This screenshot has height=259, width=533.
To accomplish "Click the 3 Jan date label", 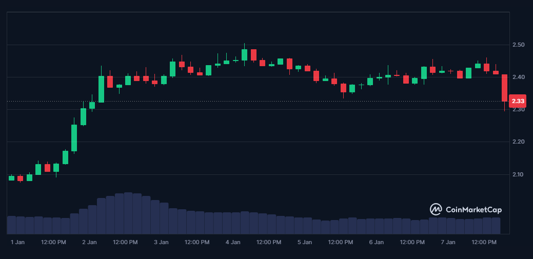I will [161, 243].
